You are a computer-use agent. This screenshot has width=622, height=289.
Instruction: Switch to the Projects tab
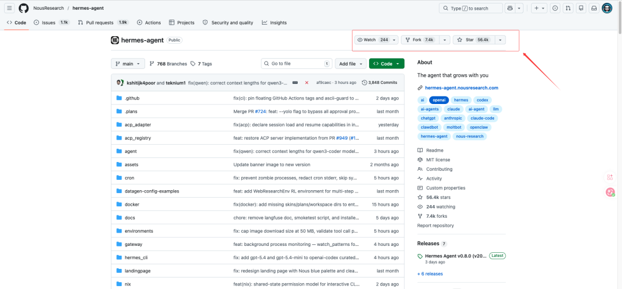181,22
